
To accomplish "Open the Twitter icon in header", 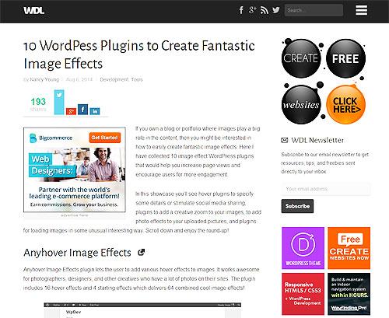I will pyautogui.click(x=276, y=10).
